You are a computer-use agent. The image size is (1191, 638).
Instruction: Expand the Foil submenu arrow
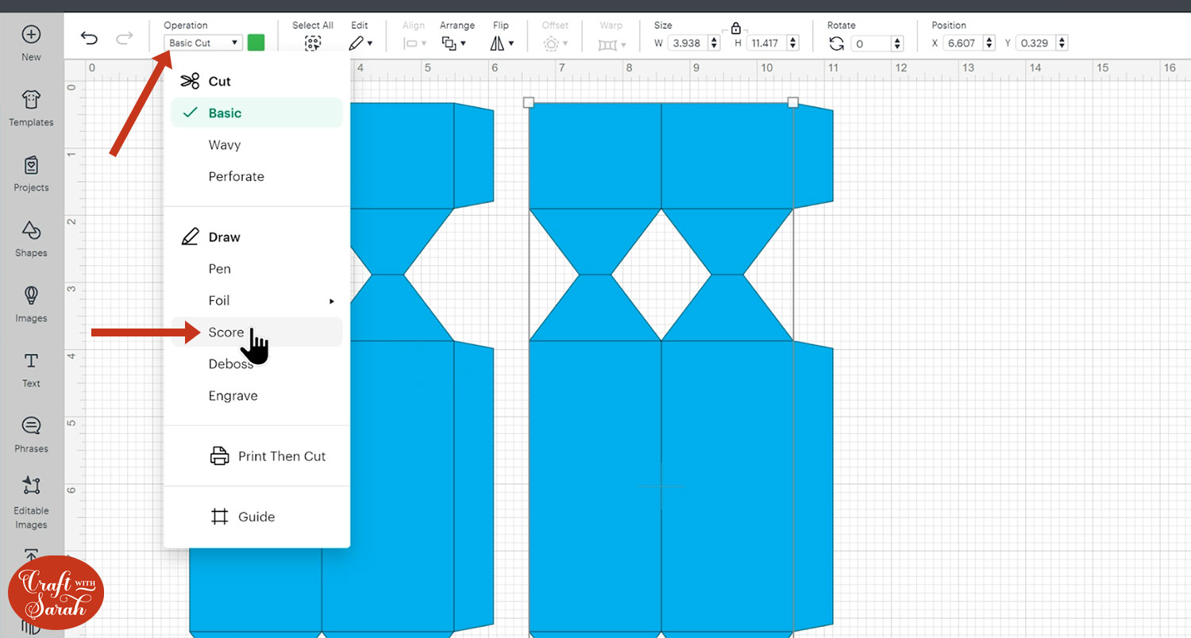(331, 302)
